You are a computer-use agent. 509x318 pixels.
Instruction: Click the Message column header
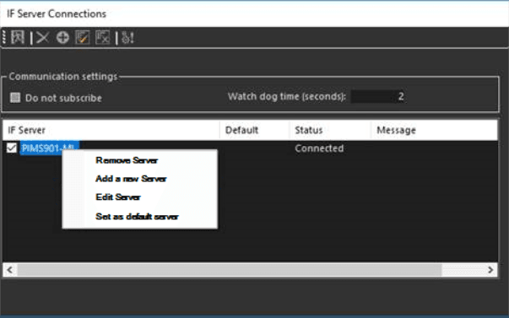tap(434, 130)
